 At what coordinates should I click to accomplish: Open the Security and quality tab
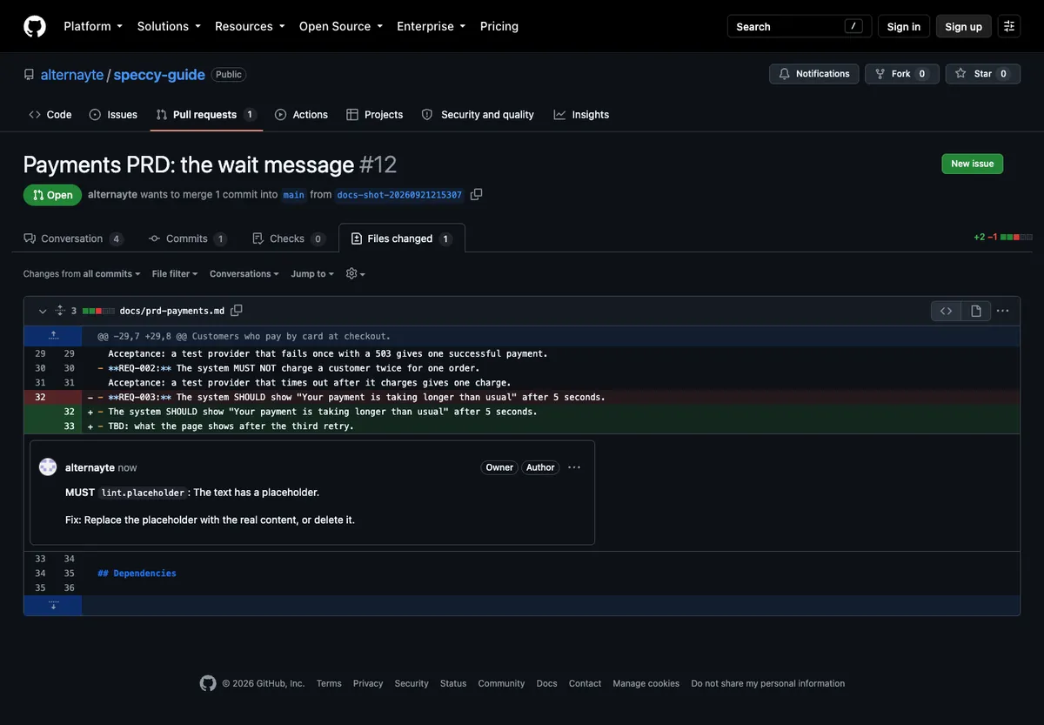(x=478, y=115)
